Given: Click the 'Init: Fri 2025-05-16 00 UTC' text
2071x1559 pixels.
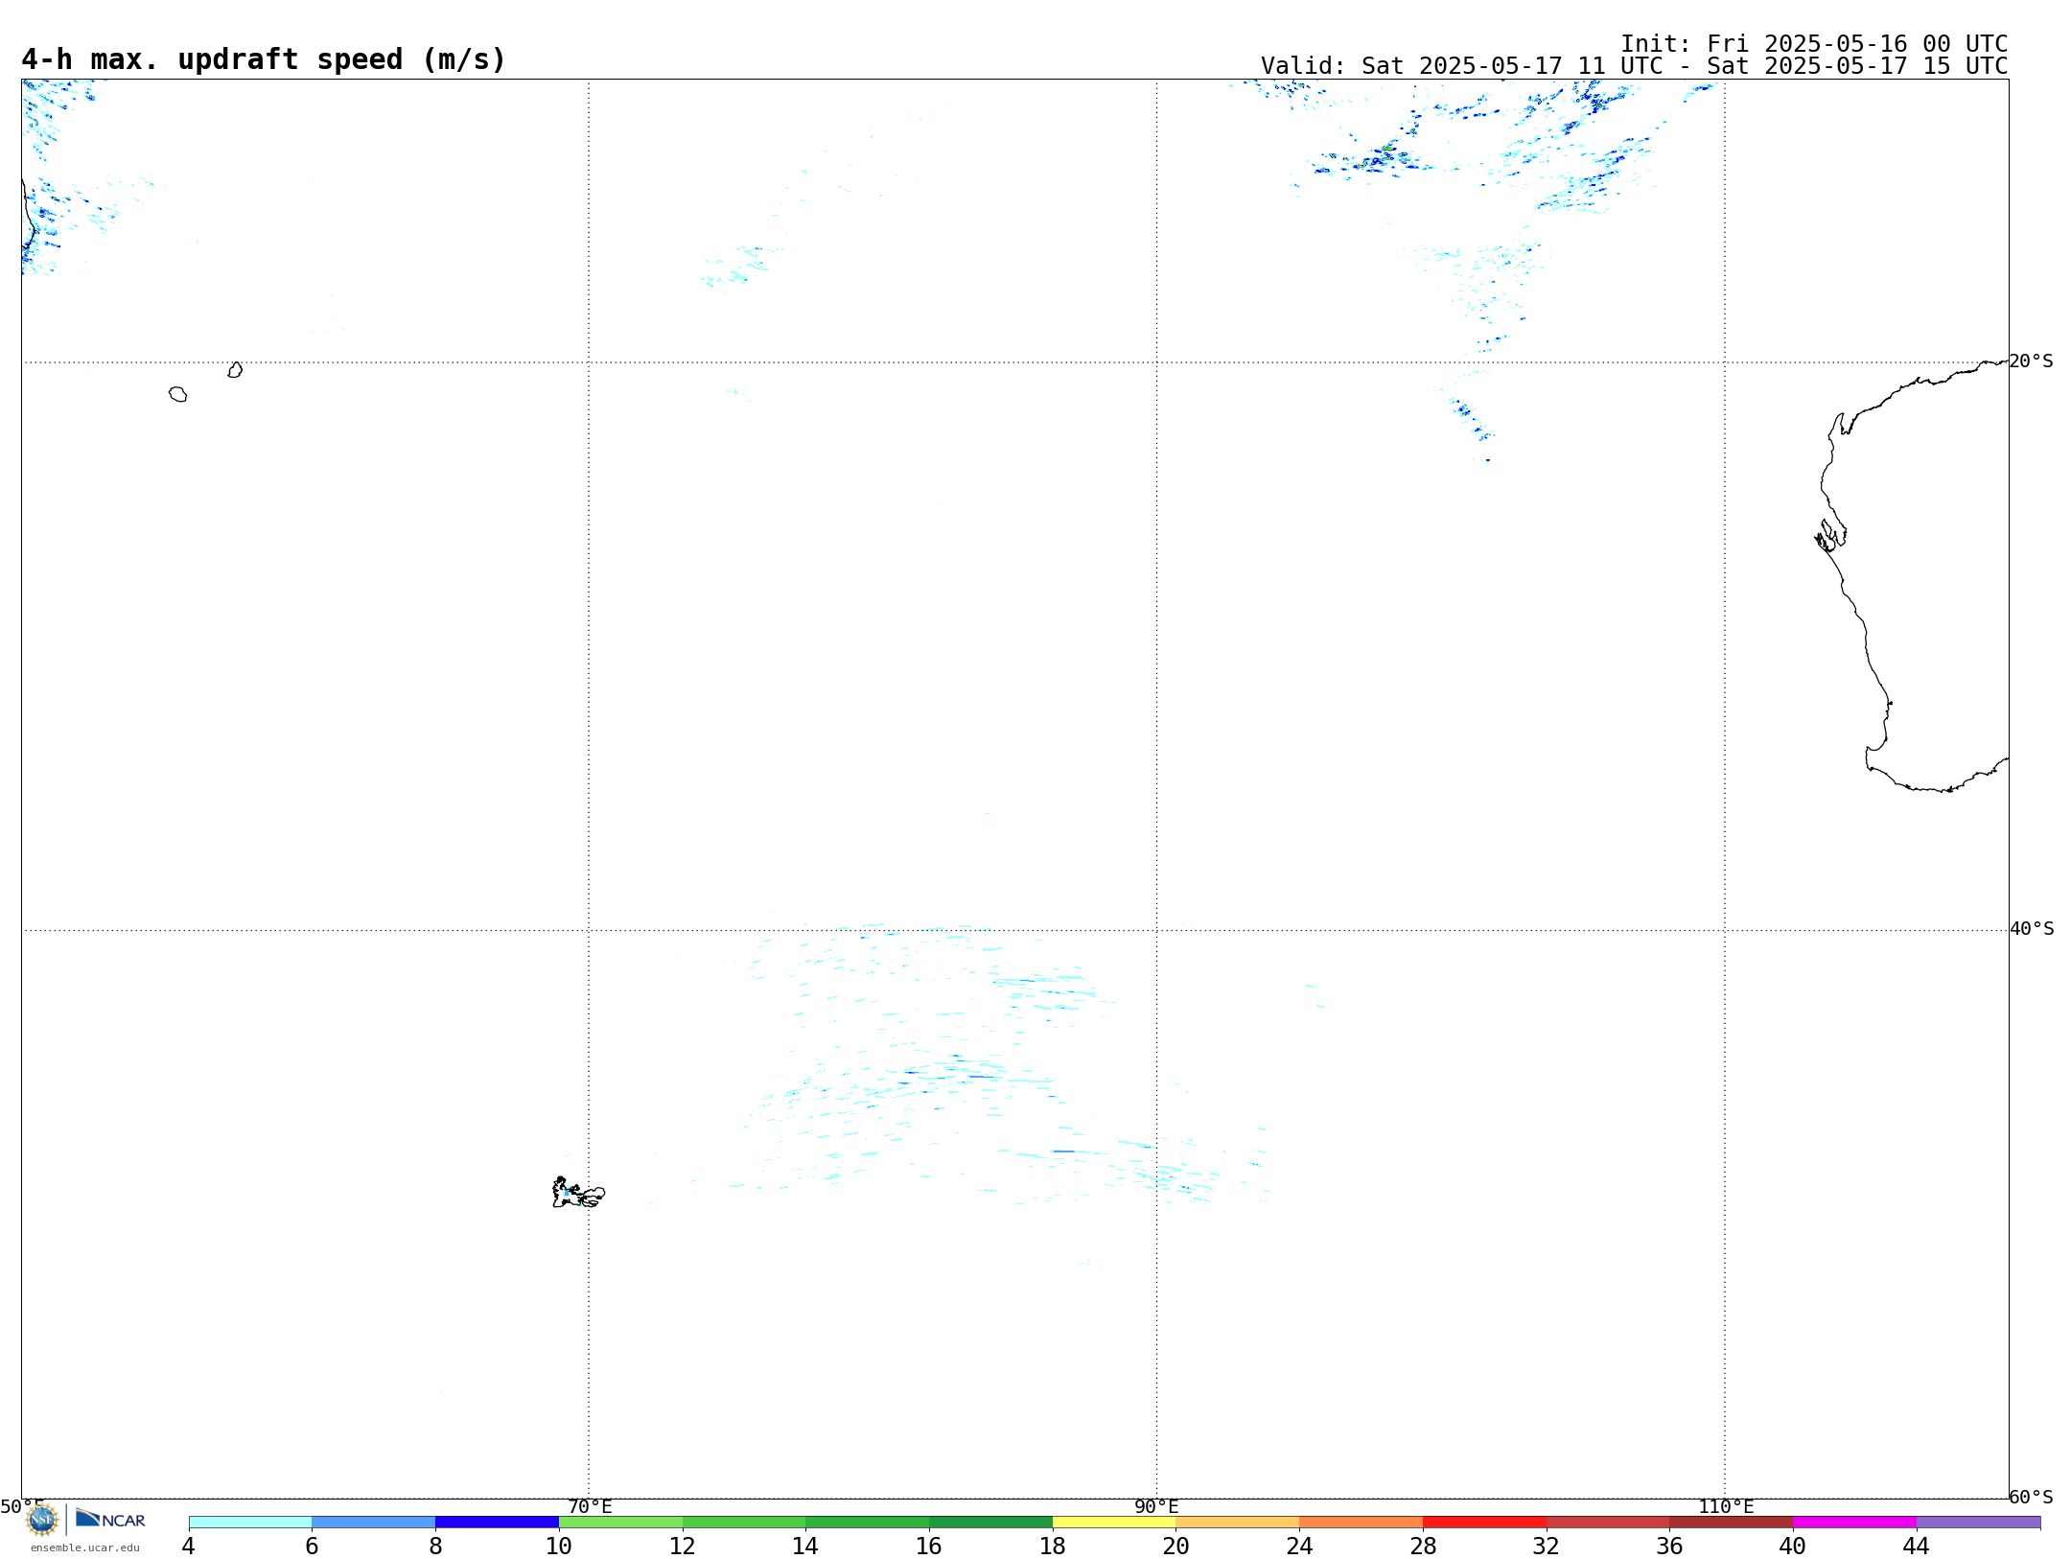Looking at the screenshot, I should point(1814,44).
